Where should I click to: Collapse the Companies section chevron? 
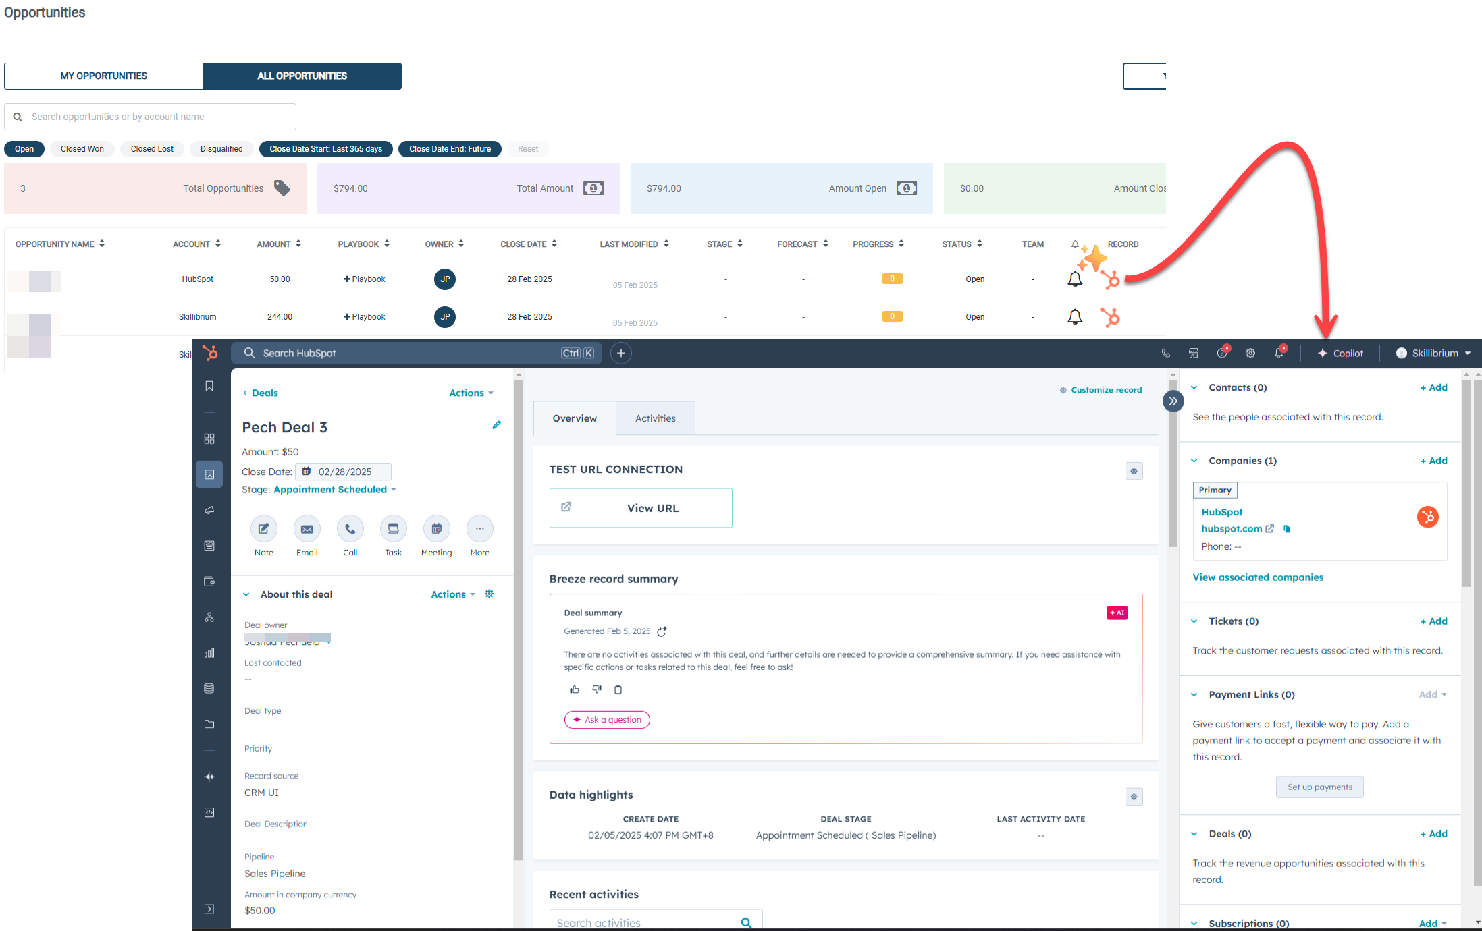pos(1194,461)
